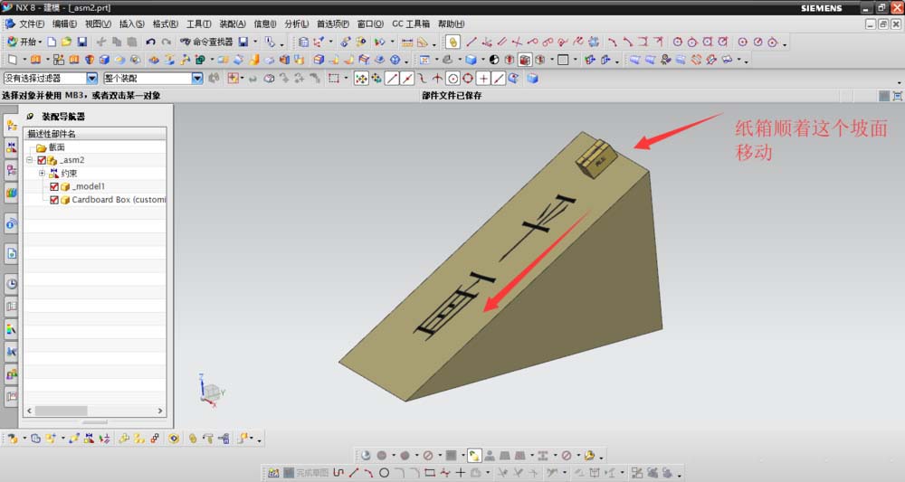Click the New file icon
905x482 pixels.
[52, 43]
